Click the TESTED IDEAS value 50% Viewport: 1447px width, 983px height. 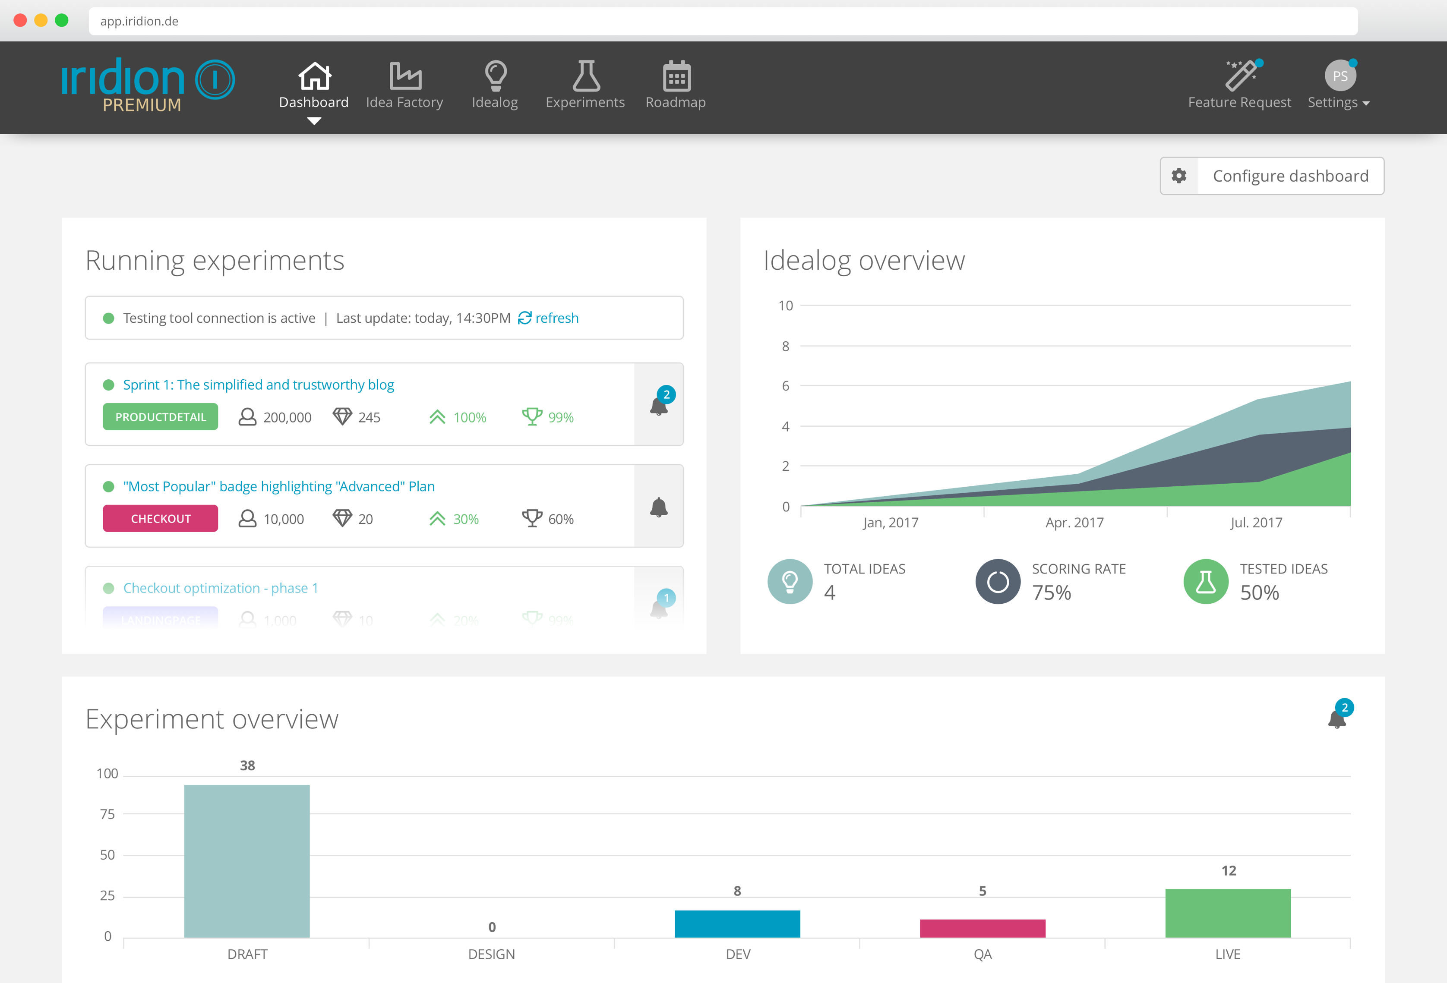pos(1260,592)
